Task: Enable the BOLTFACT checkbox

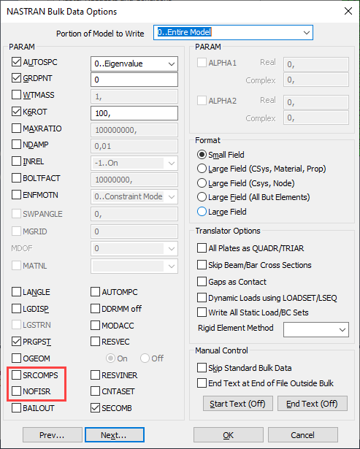Action: tap(16, 178)
